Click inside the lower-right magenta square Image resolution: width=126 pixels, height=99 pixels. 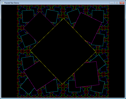click(87, 74)
